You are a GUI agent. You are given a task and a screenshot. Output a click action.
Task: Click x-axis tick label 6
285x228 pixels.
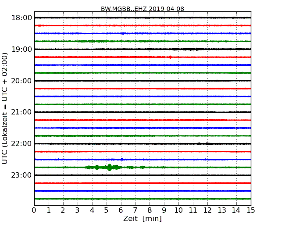121,210
